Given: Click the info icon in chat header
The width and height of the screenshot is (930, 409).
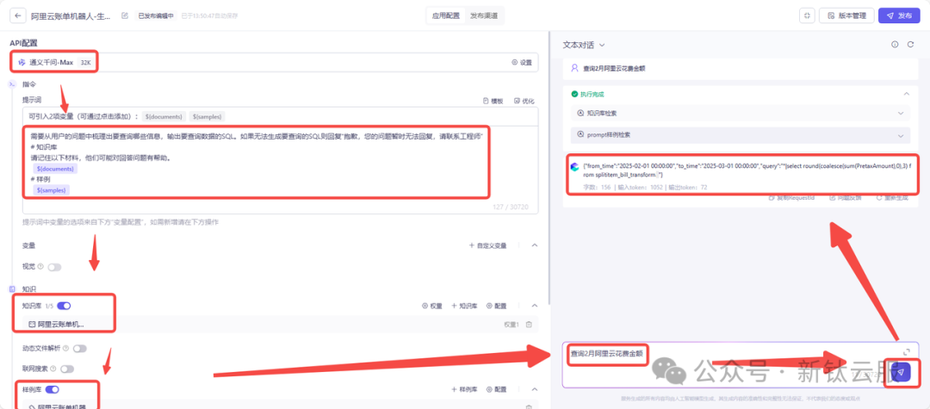Looking at the screenshot, I should coord(895,45).
